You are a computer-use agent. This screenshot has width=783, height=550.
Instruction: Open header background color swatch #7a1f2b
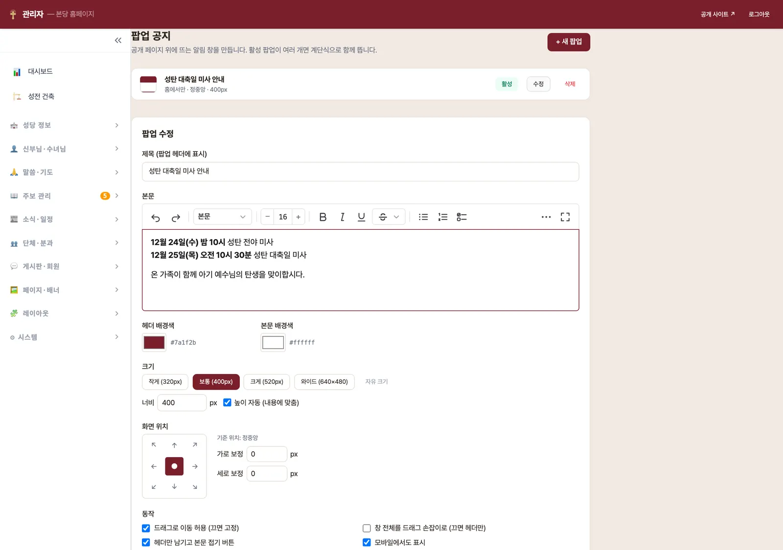[154, 343]
